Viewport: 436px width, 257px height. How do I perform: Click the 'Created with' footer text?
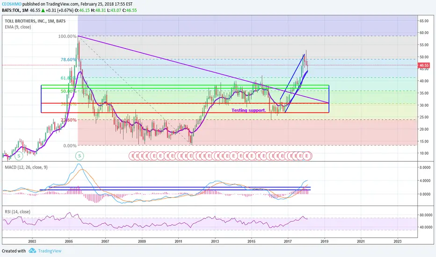coord(14,251)
